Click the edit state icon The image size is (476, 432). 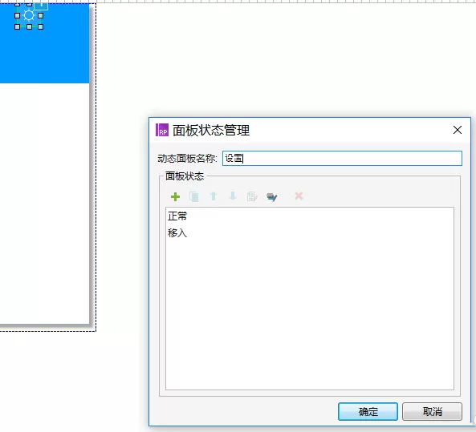[252, 196]
